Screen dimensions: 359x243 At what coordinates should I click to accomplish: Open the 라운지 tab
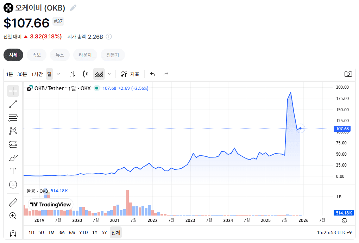coord(85,55)
